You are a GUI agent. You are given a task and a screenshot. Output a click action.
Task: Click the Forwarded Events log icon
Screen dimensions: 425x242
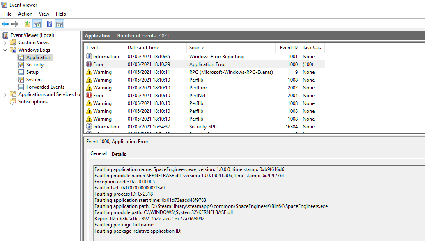pyautogui.click(x=21, y=87)
